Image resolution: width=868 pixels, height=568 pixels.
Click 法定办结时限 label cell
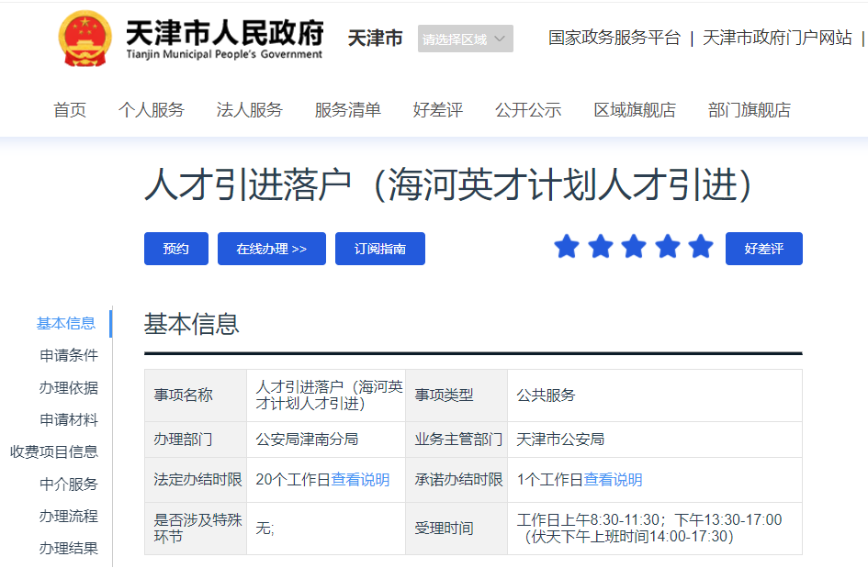click(x=197, y=480)
